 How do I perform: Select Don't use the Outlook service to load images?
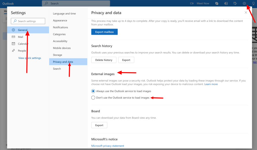pos(93,98)
